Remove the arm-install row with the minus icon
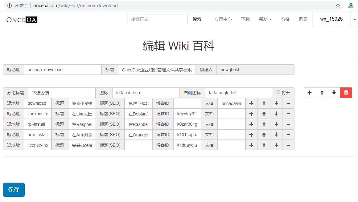Image resolution: width=358 pixels, height=202 pixels. 288,135
